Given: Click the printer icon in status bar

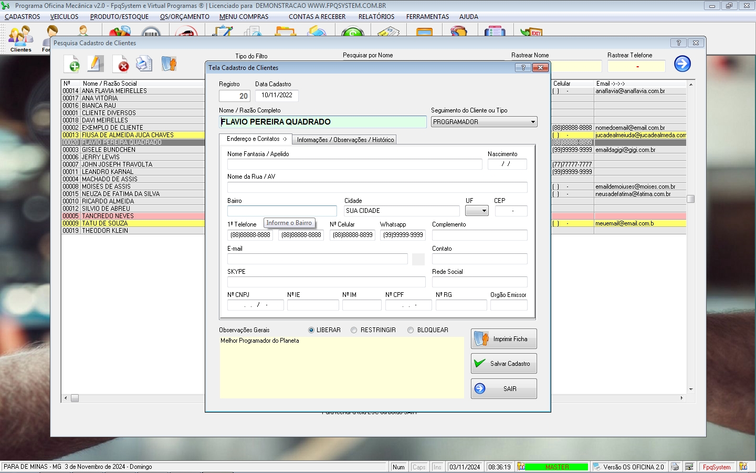Looking at the screenshot, I should click(x=675, y=467).
